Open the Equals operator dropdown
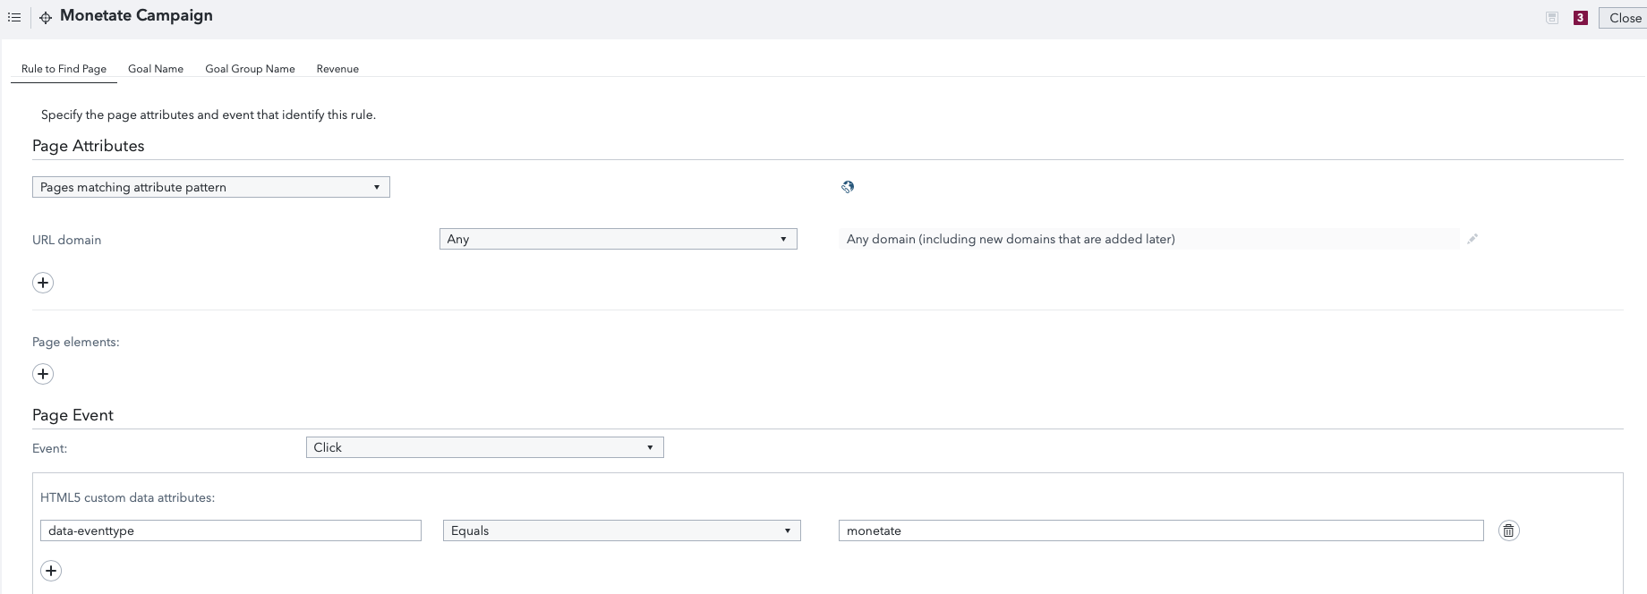This screenshot has height=594, width=1647. click(621, 530)
